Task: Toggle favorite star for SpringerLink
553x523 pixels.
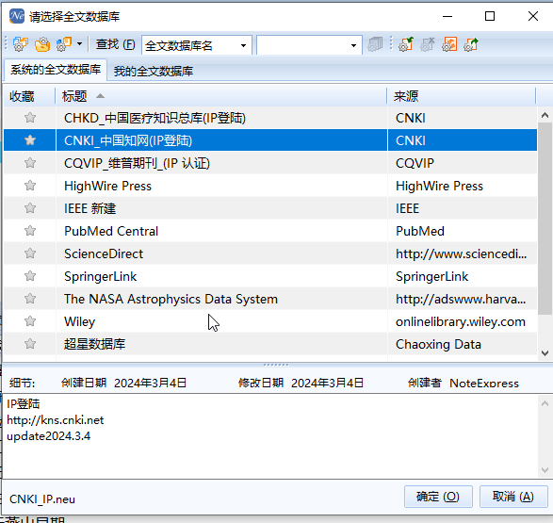Action: pos(30,276)
